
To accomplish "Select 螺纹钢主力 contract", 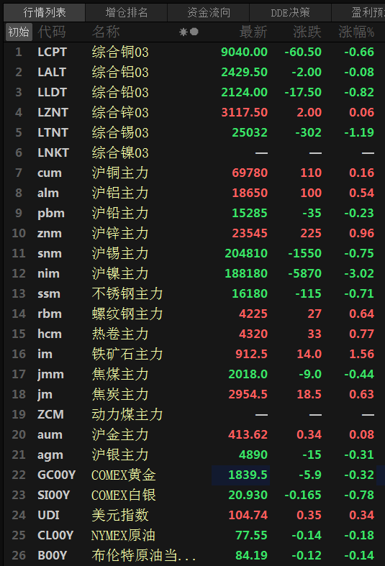I will pos(127,314).
